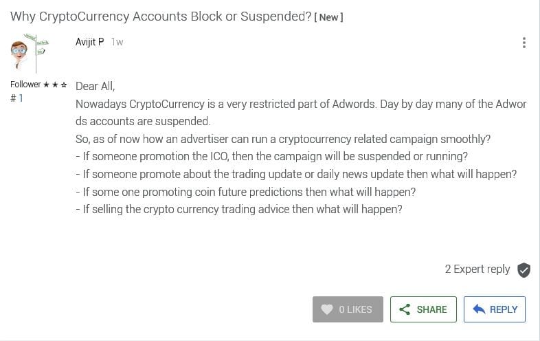Open Avijit P's cartoon avatar
The height and width of the screenshot is (341, 540).
pyautogui.click(x=30, y=54)
